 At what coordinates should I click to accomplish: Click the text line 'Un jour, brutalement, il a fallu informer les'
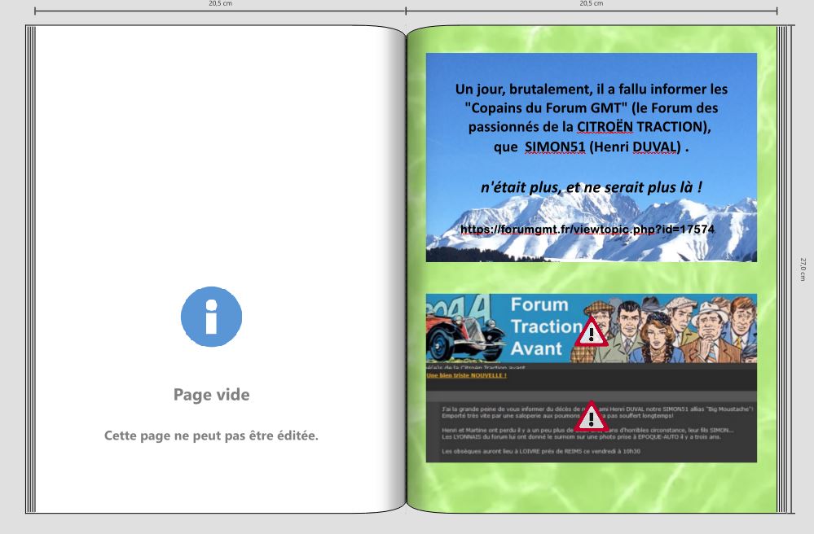tap(592, 90)
